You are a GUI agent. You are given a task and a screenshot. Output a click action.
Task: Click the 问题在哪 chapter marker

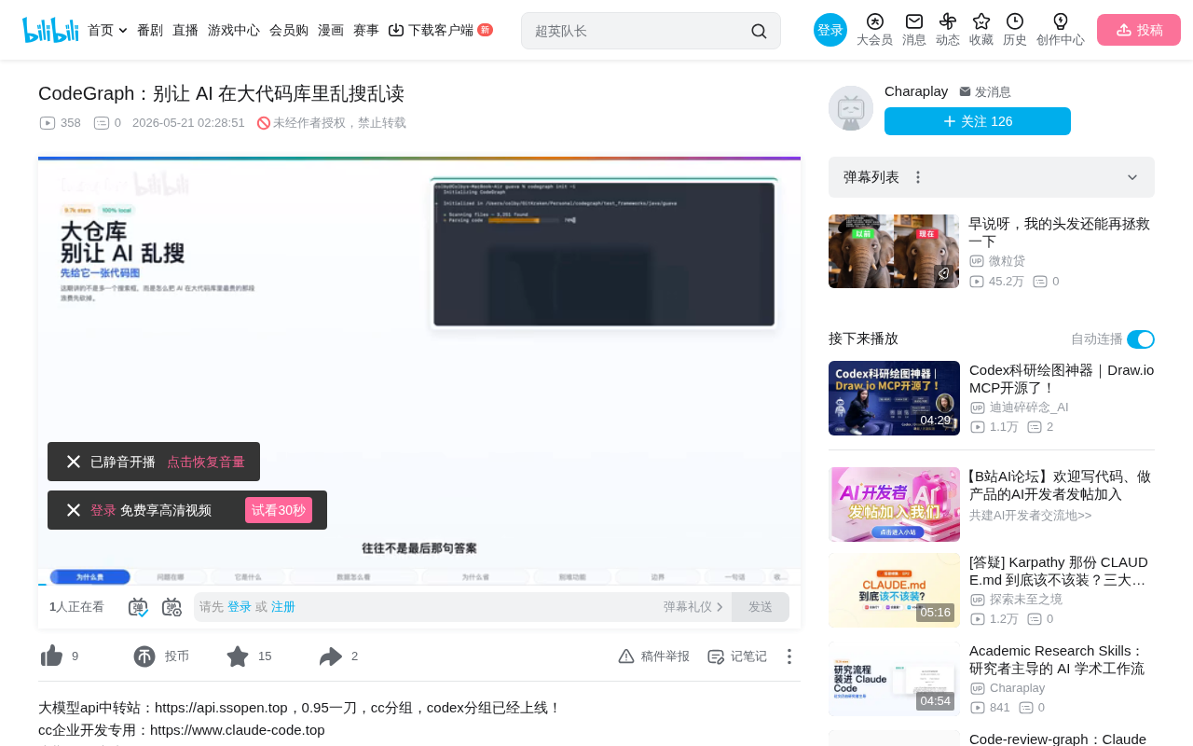pos(171,577)
